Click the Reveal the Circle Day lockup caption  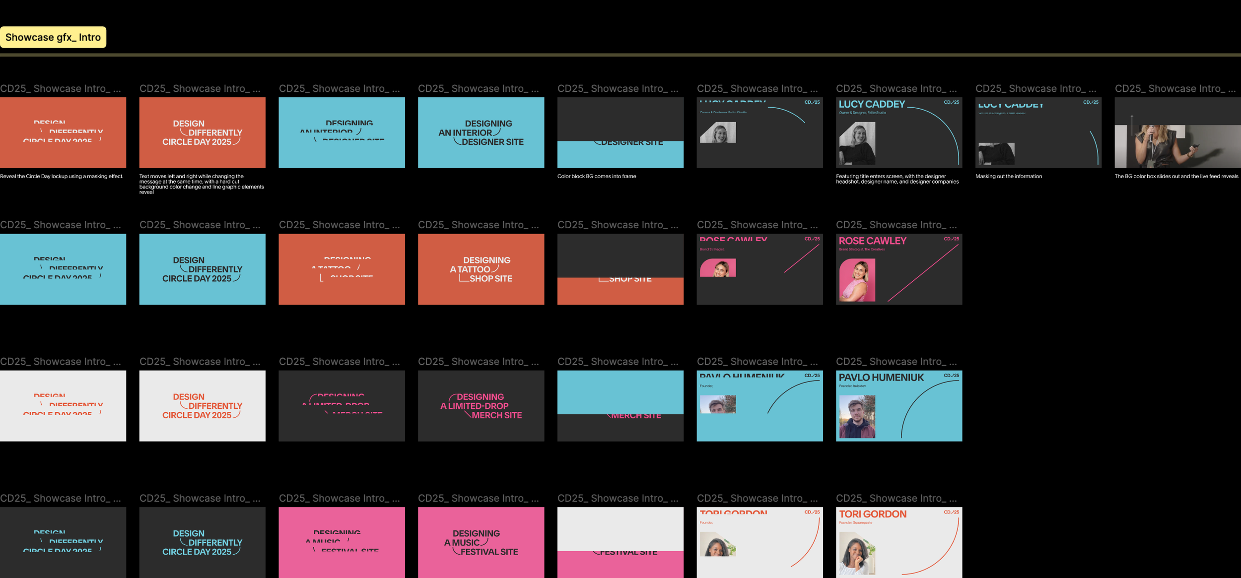pos(62,176)
